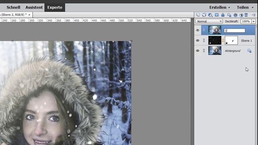Image resolution: width=258 pixels, height=145 pixels.
Task: Select the Ebene 1 layer mask thumbnail
Action: click(x=231, y=40)
